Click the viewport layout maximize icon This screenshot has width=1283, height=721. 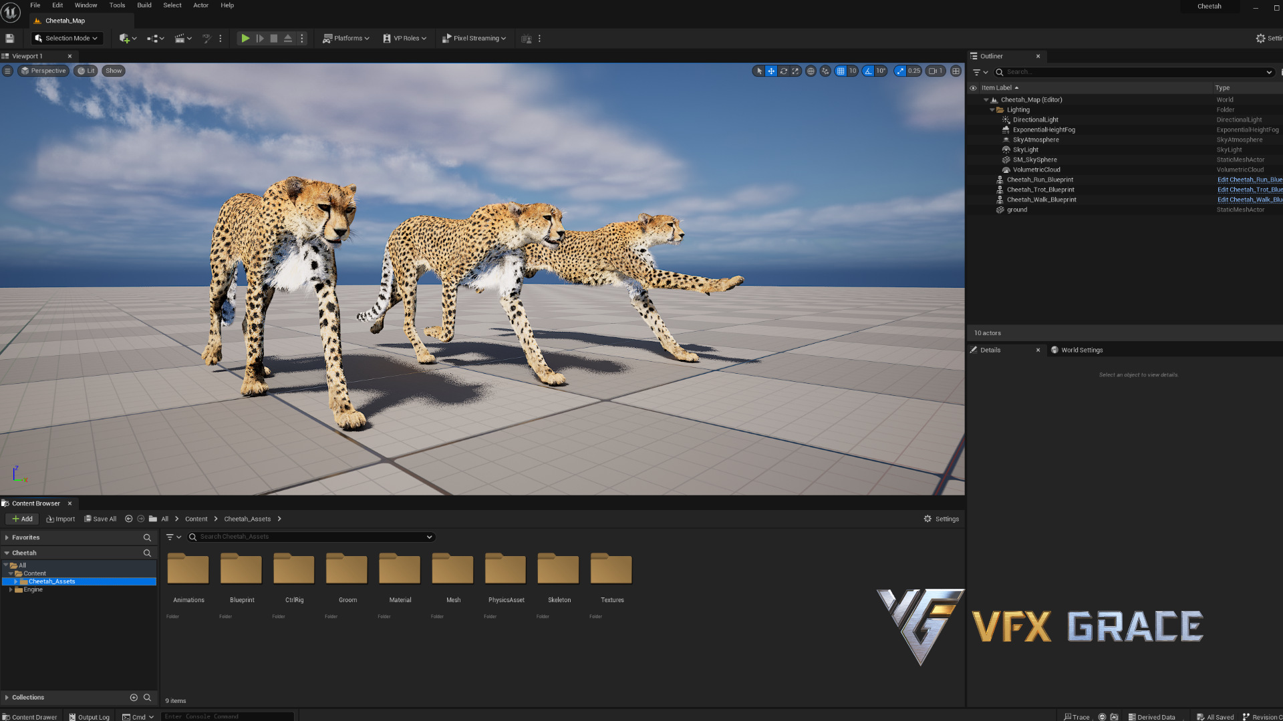tap(956, 71)
